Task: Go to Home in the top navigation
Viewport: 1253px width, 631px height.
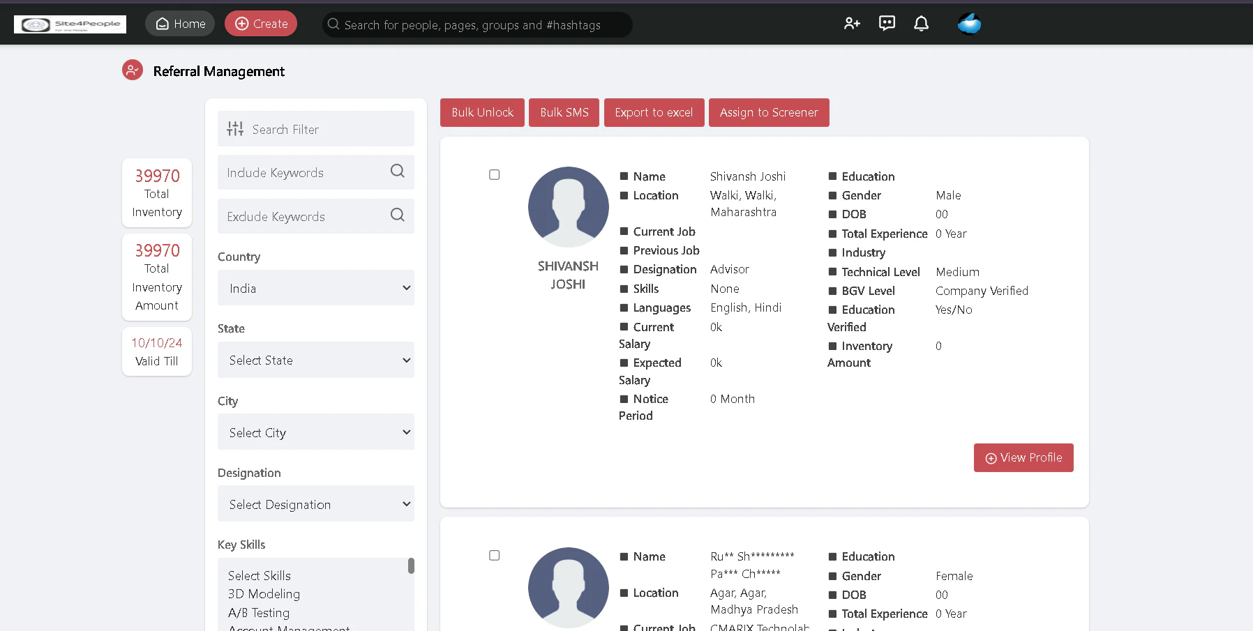Action: tap(180, 24)
